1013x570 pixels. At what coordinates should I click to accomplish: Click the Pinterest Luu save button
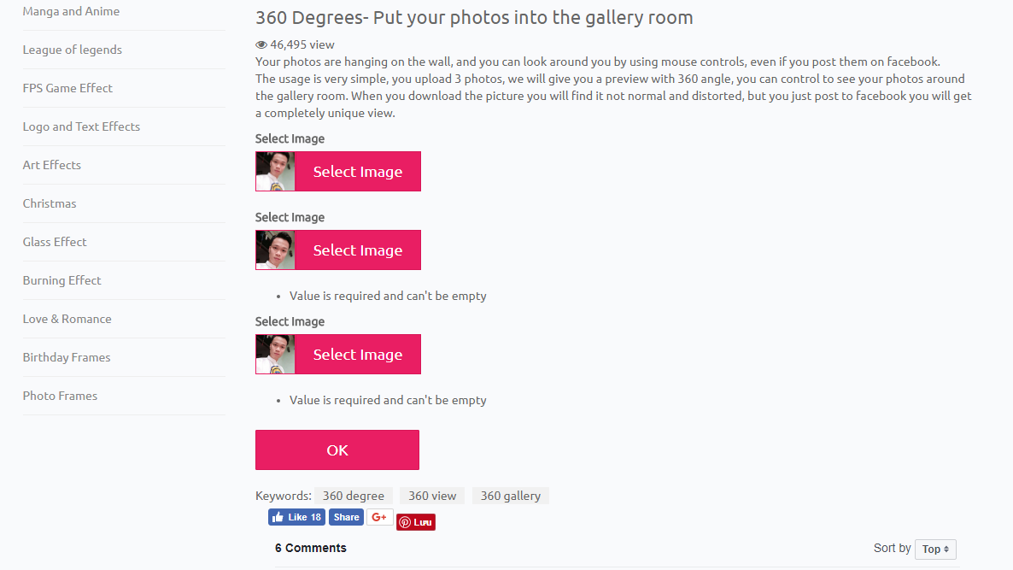[415, 522]
